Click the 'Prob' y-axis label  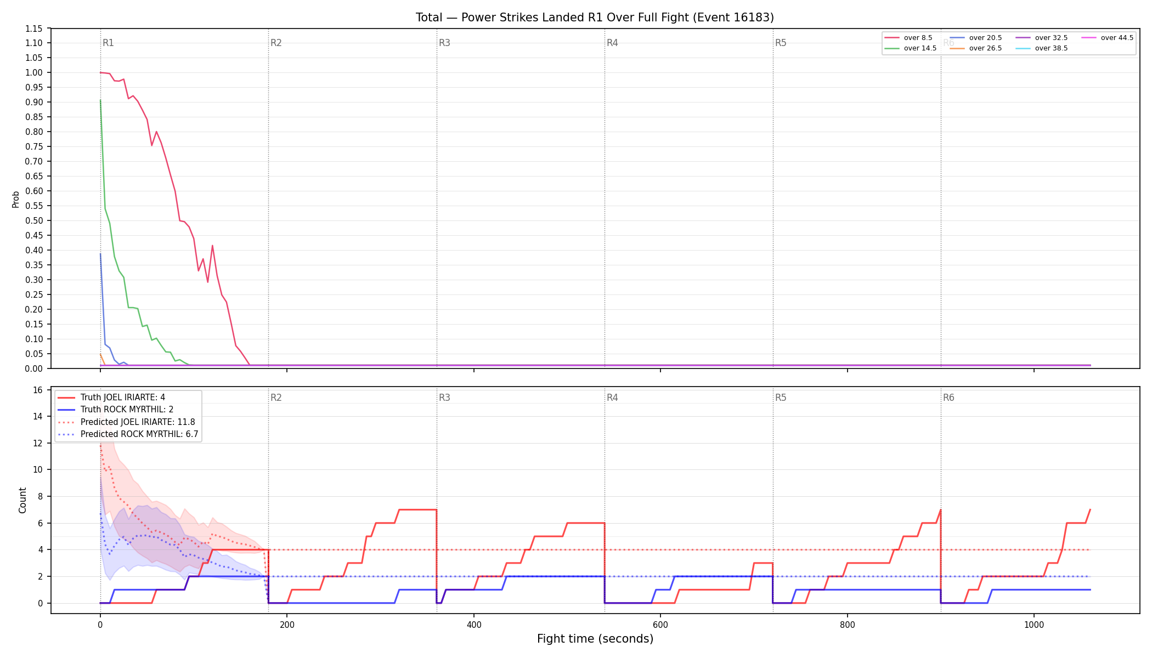pyautogui.click(x=15, y=199)
